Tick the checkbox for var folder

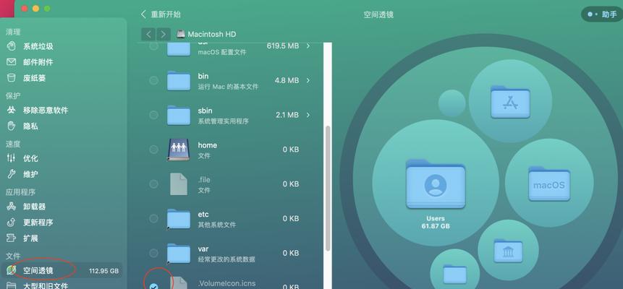click(153, 253)
